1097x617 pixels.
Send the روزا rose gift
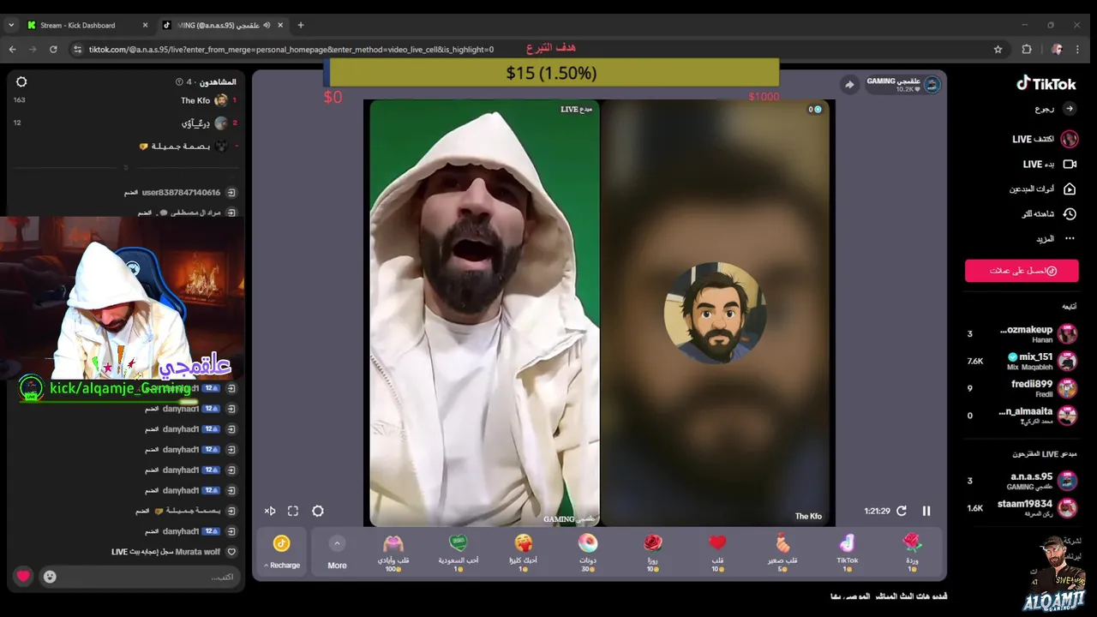pos(653,553)
